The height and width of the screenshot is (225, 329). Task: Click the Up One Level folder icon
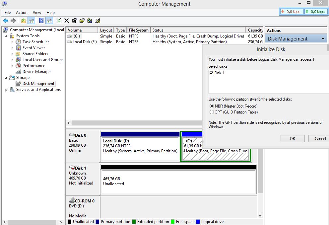tap(24, 21)
